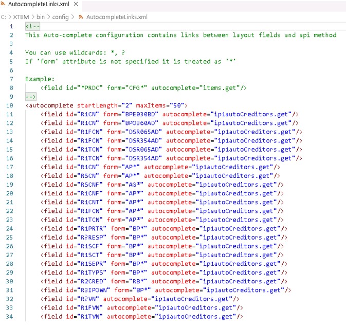
Task: Open the "C:" breadcrumb segment
Action: tap(3, 17)
